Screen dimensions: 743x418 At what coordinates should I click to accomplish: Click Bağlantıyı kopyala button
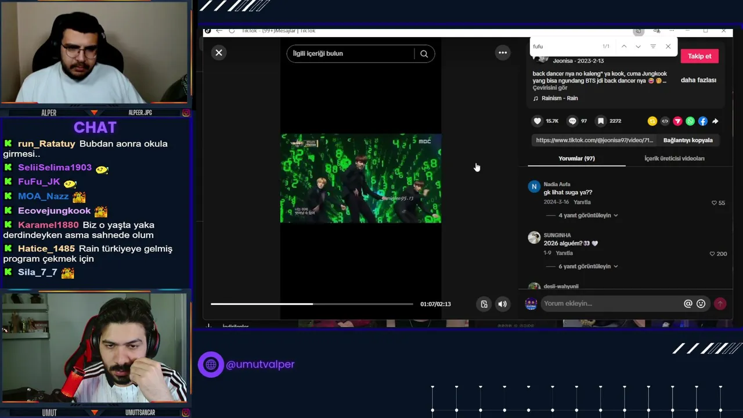(x=688, y=140)
